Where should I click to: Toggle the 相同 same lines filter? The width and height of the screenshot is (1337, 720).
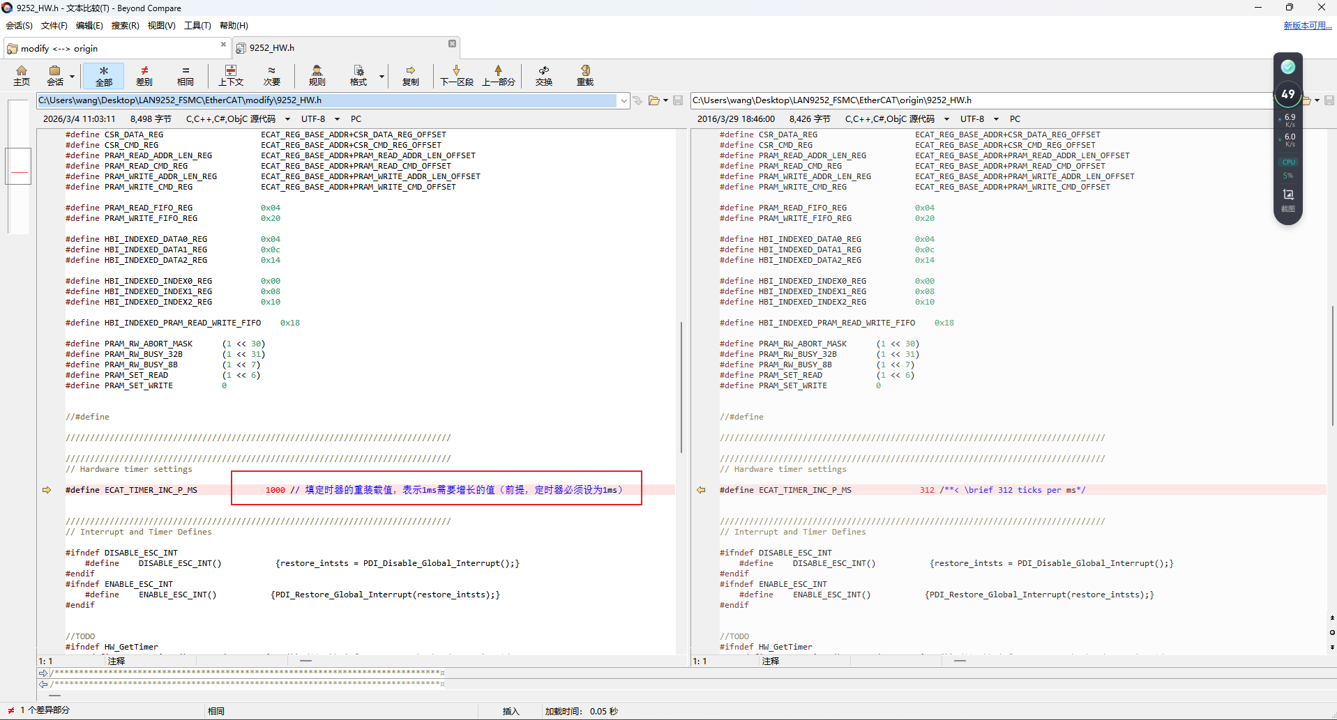click(x=186, y=75)
